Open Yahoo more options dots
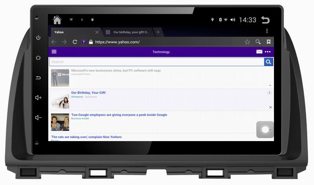This screenshot has height=185, width=314. tap(268, 52)
